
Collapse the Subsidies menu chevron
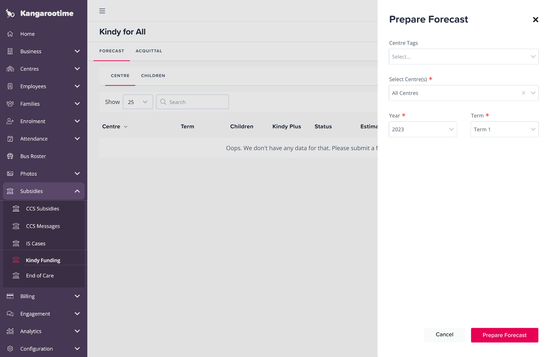[77, 191]
